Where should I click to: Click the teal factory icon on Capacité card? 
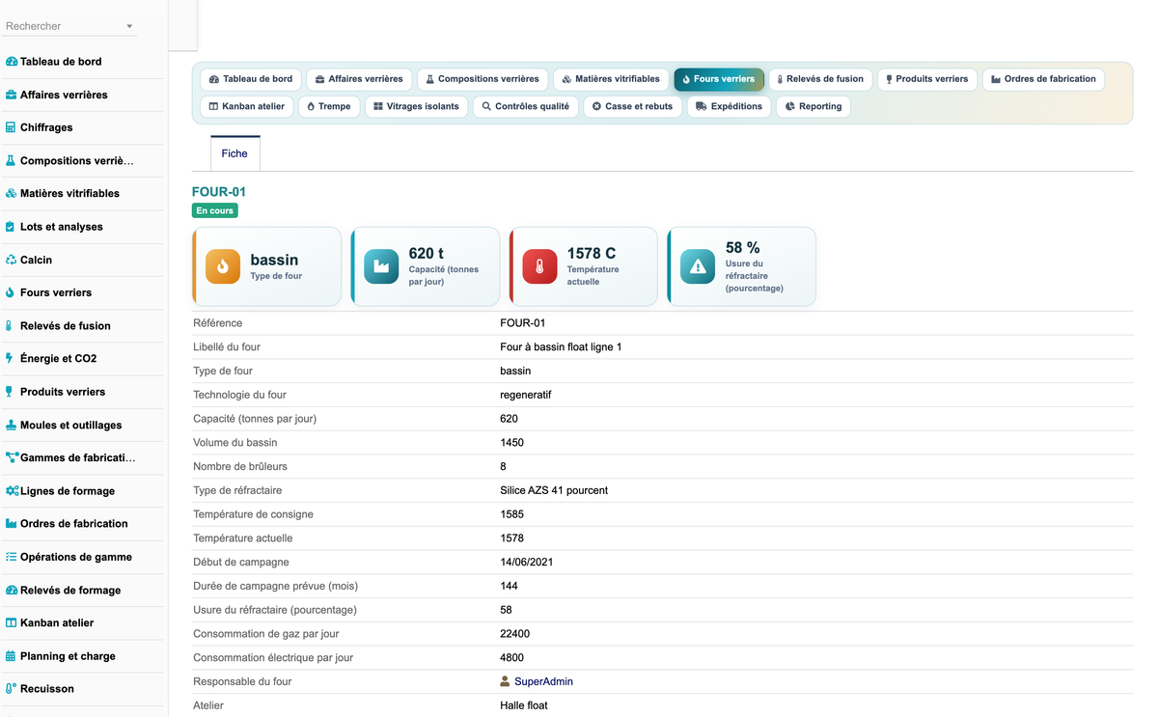[381, 266]
